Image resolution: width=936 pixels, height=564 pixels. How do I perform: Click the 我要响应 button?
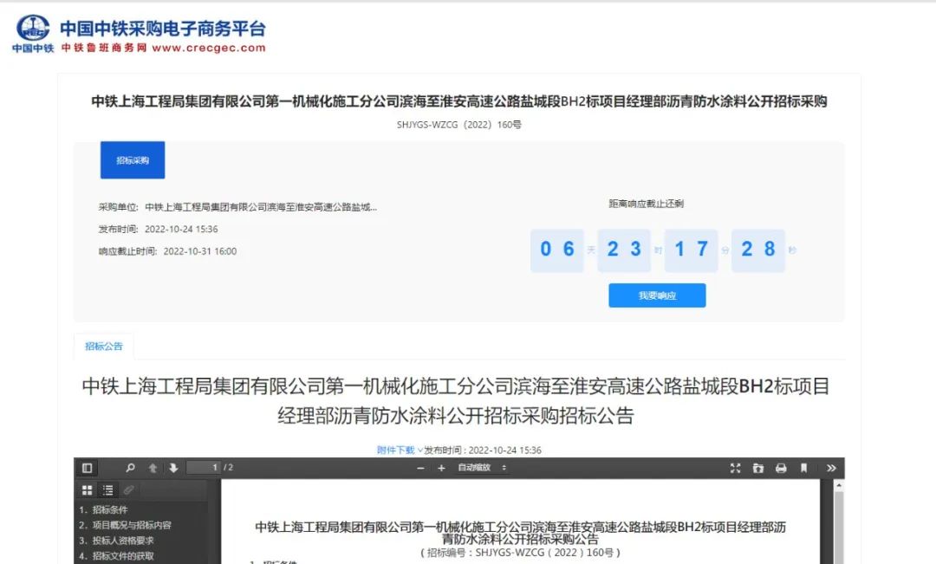[657, 295]
